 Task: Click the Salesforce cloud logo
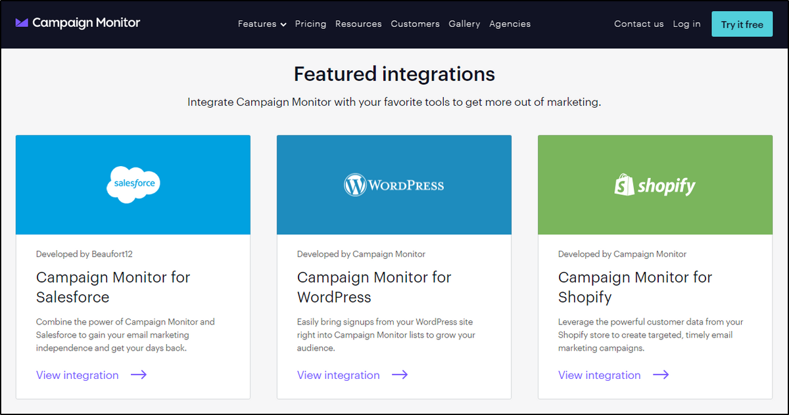tap(133, 184)
